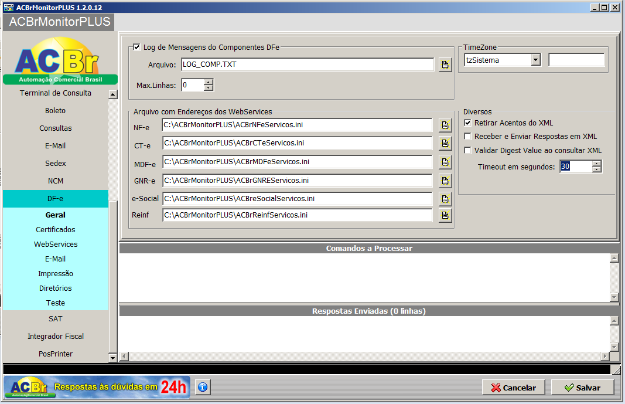Decrease Max.Linhas value with down arrow
Screen dimensions: 625x404
tap(209, 88)
